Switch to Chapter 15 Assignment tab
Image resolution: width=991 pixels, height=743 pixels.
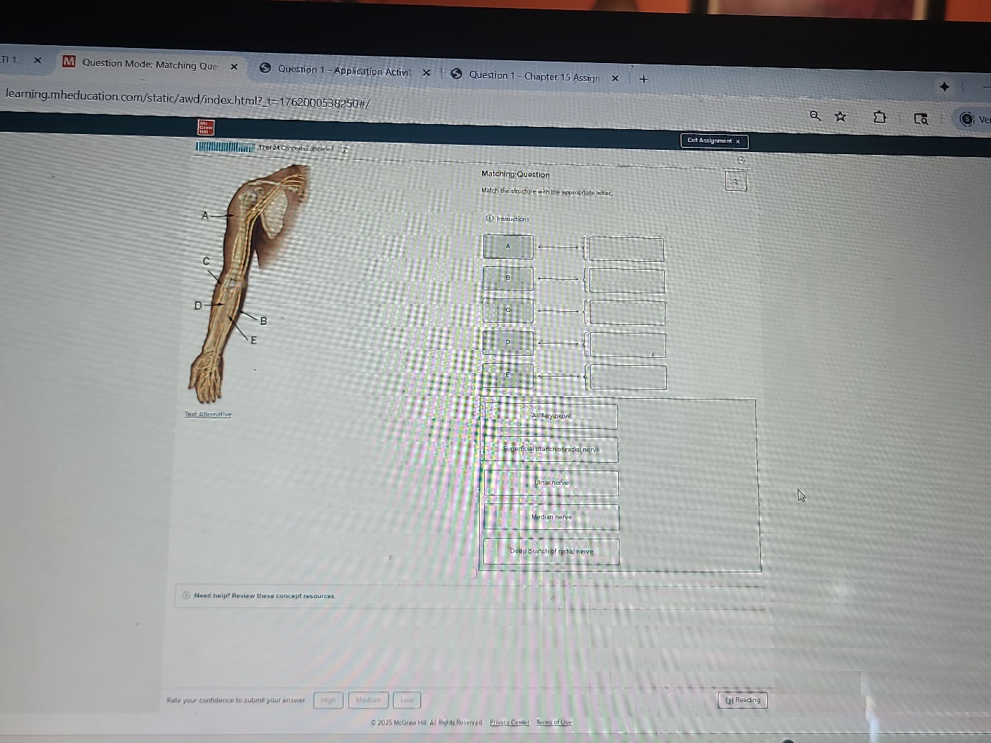pos(534,76)
